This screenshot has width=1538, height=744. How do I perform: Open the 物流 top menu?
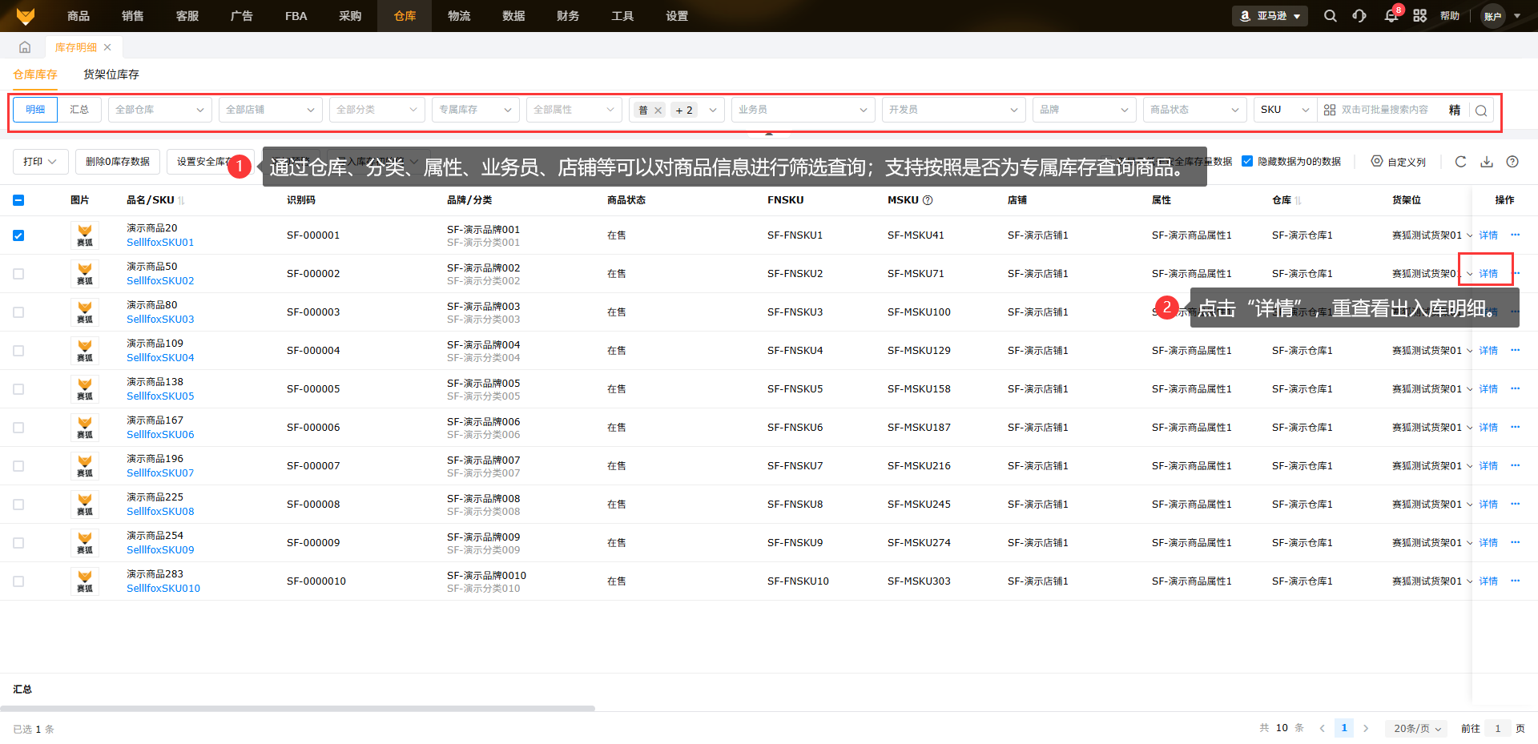[x=459, y=16]
